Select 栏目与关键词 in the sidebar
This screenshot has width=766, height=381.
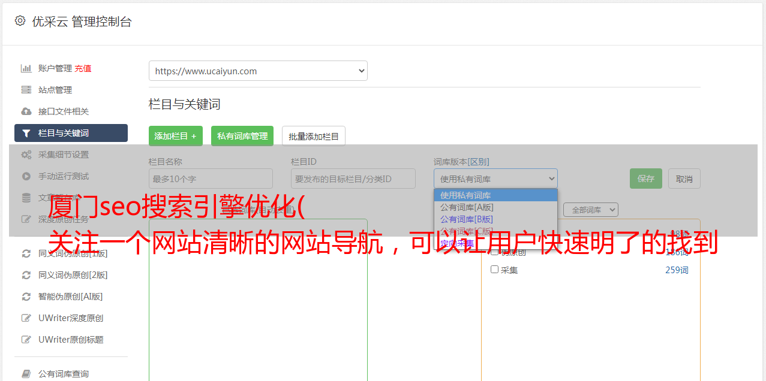click(x=71, y=133)
